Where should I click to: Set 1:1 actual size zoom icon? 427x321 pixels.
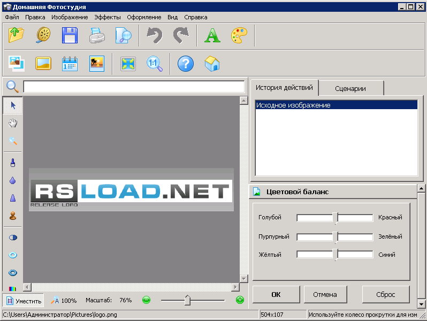pos(155,64)
